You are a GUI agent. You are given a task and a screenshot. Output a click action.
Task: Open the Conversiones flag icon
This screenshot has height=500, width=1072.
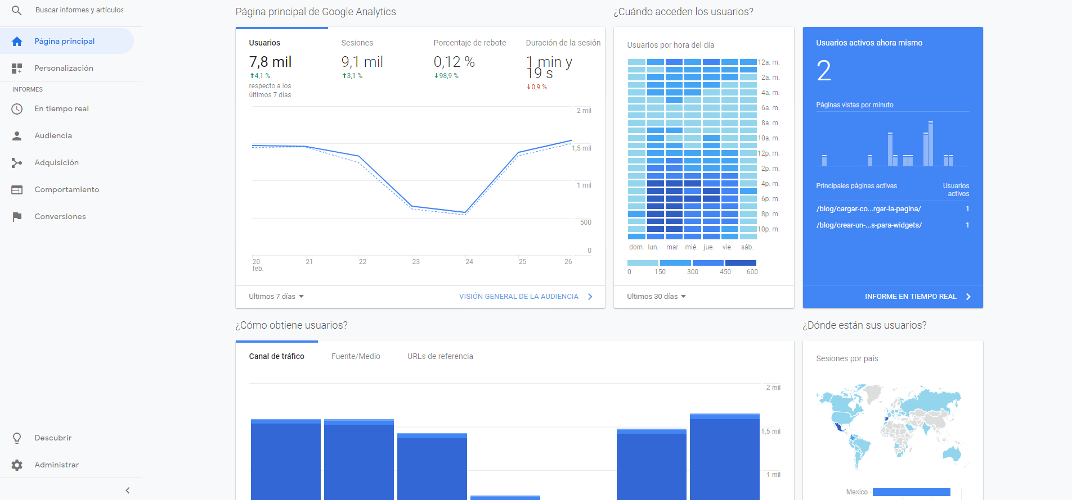[17, 217]
